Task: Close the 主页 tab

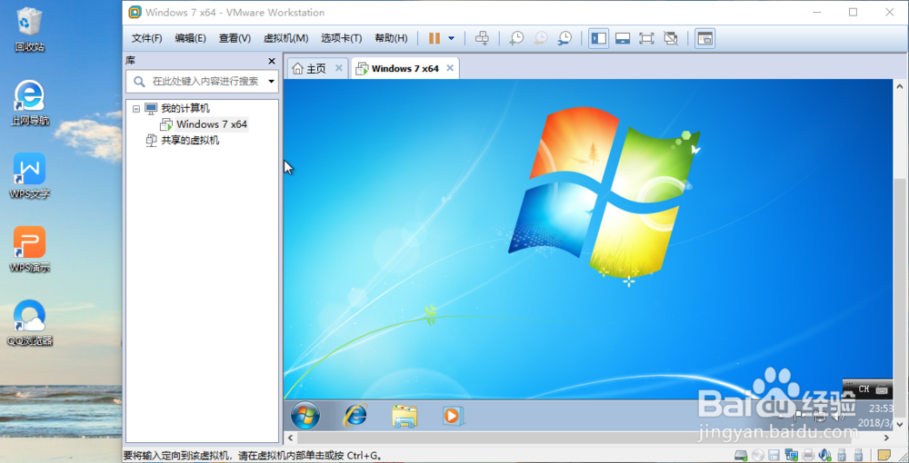Action: [339, 68]
